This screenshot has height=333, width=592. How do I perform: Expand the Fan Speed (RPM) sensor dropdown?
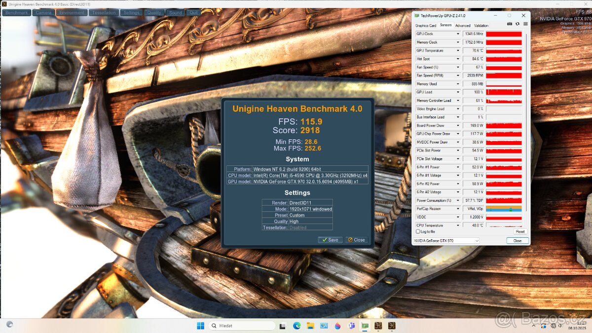(x=458, y=75)
